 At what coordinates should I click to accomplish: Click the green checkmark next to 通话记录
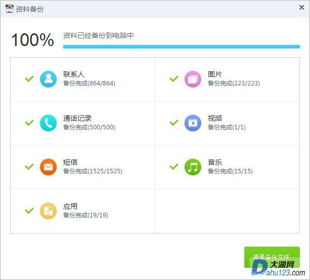point(29,123)
